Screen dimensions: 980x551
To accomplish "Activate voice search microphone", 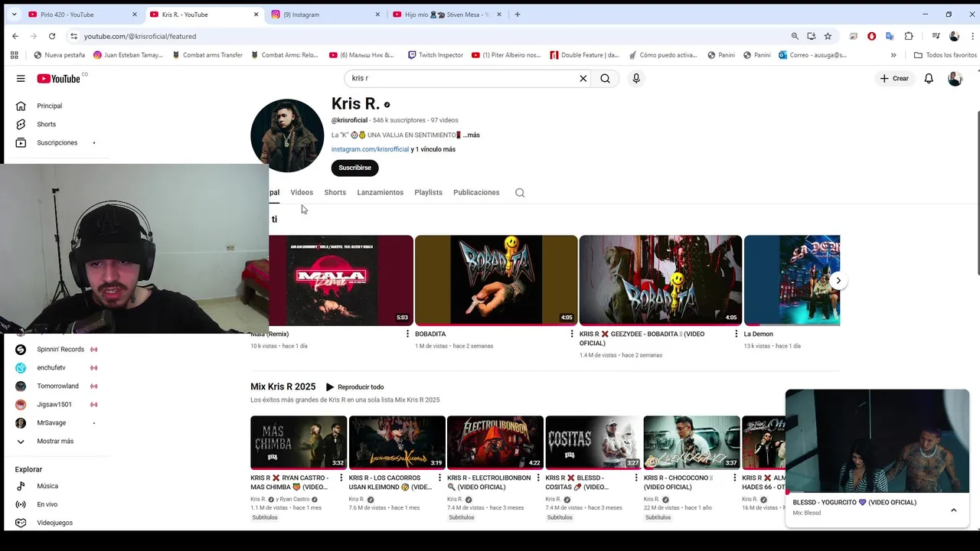I will click(x=635, y=78).
